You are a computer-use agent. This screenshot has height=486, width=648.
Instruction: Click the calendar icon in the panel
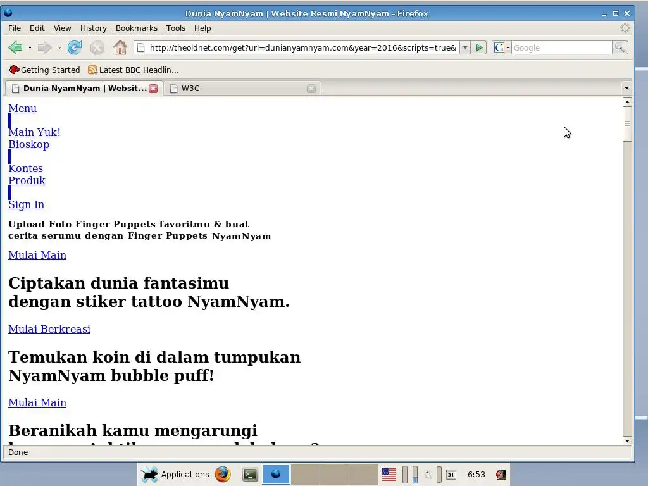451,475
